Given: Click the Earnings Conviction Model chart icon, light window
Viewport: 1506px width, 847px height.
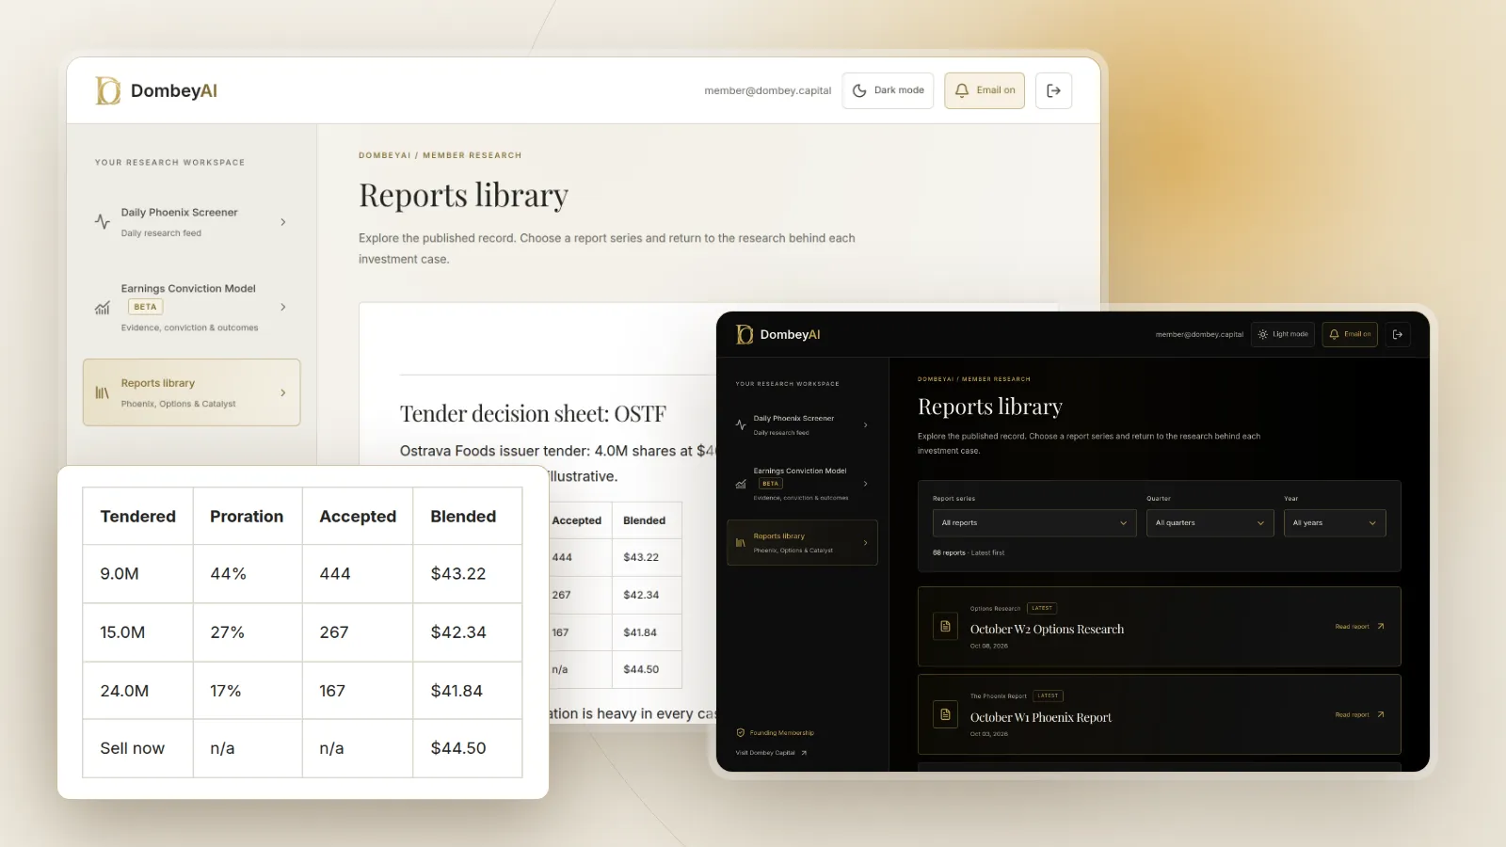Looking at the screenshot, I should coord(103,308).
